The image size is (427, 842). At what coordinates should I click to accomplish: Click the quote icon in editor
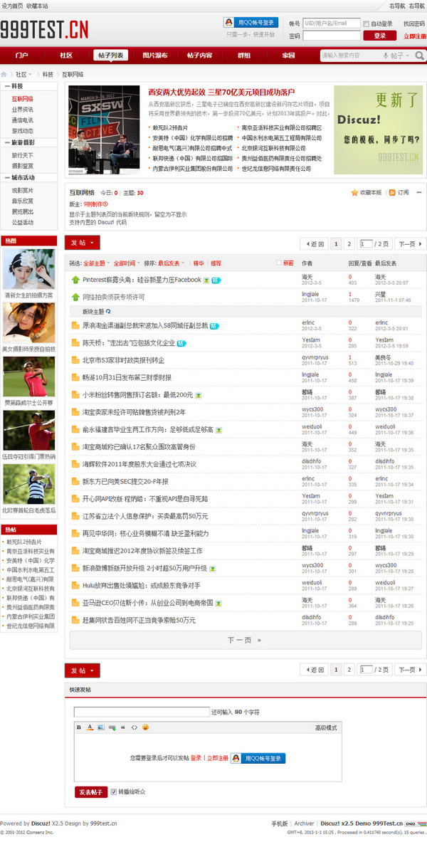[123, 727]
